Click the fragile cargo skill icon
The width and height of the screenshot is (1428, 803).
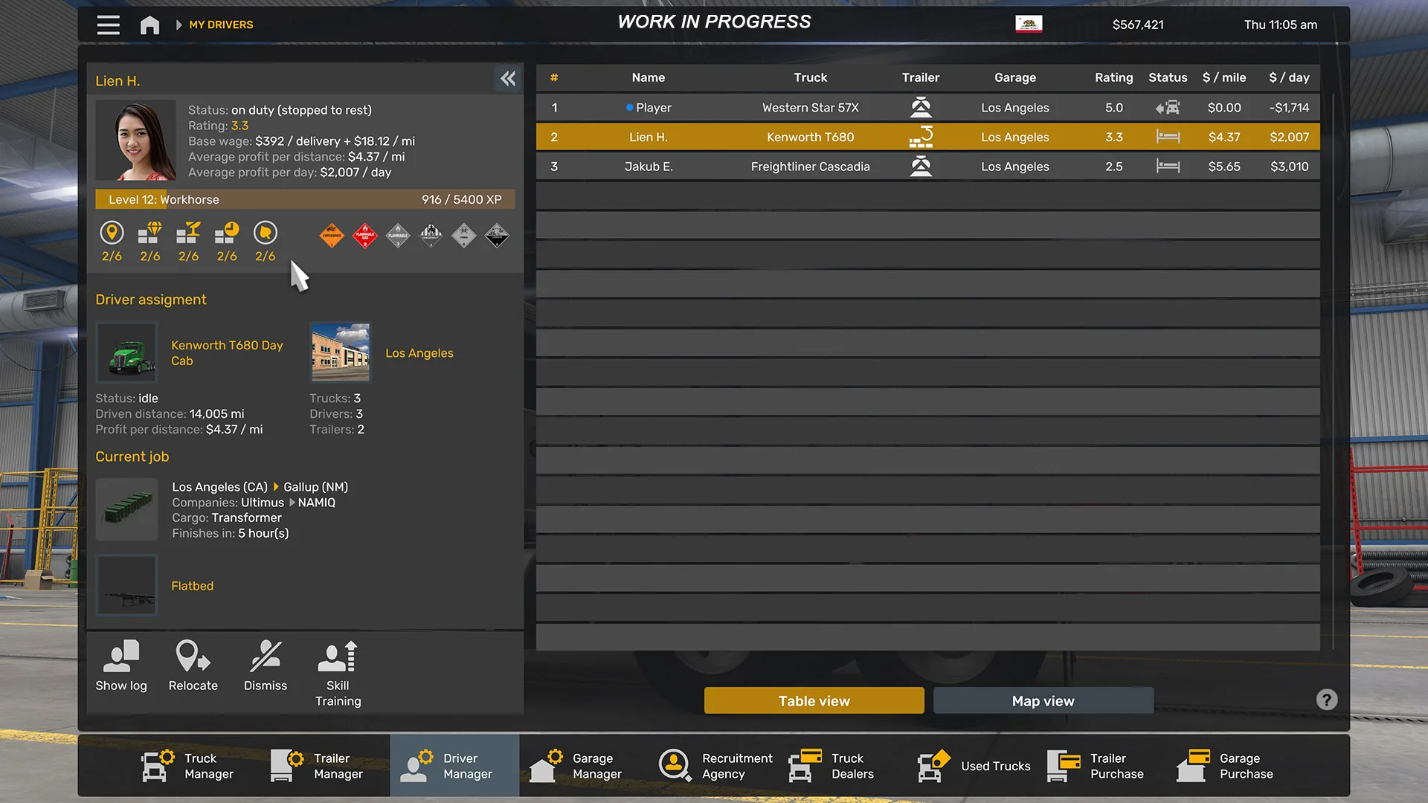(188, 233)
